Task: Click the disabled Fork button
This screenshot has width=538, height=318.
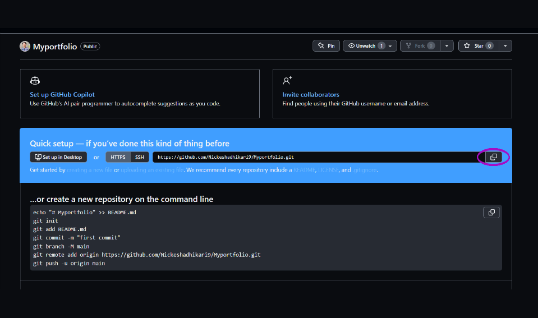Action: click(x=420, y=45)
